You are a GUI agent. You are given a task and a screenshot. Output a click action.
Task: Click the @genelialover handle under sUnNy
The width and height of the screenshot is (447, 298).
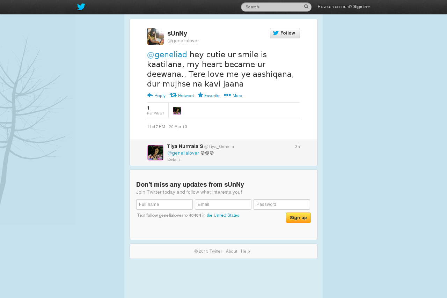click(183, 41)
